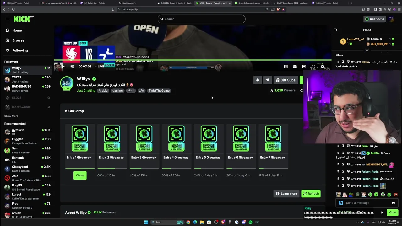This screenshot has height=226, width=402.
Task: Open Entry 7 Giveaway drop icon
Action: 273,138
